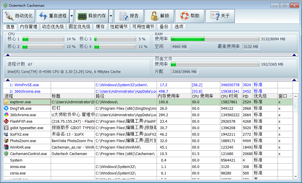The image size is (302, 183).
Task: Select the 性能调节 tab
Action: pos(119,27)
